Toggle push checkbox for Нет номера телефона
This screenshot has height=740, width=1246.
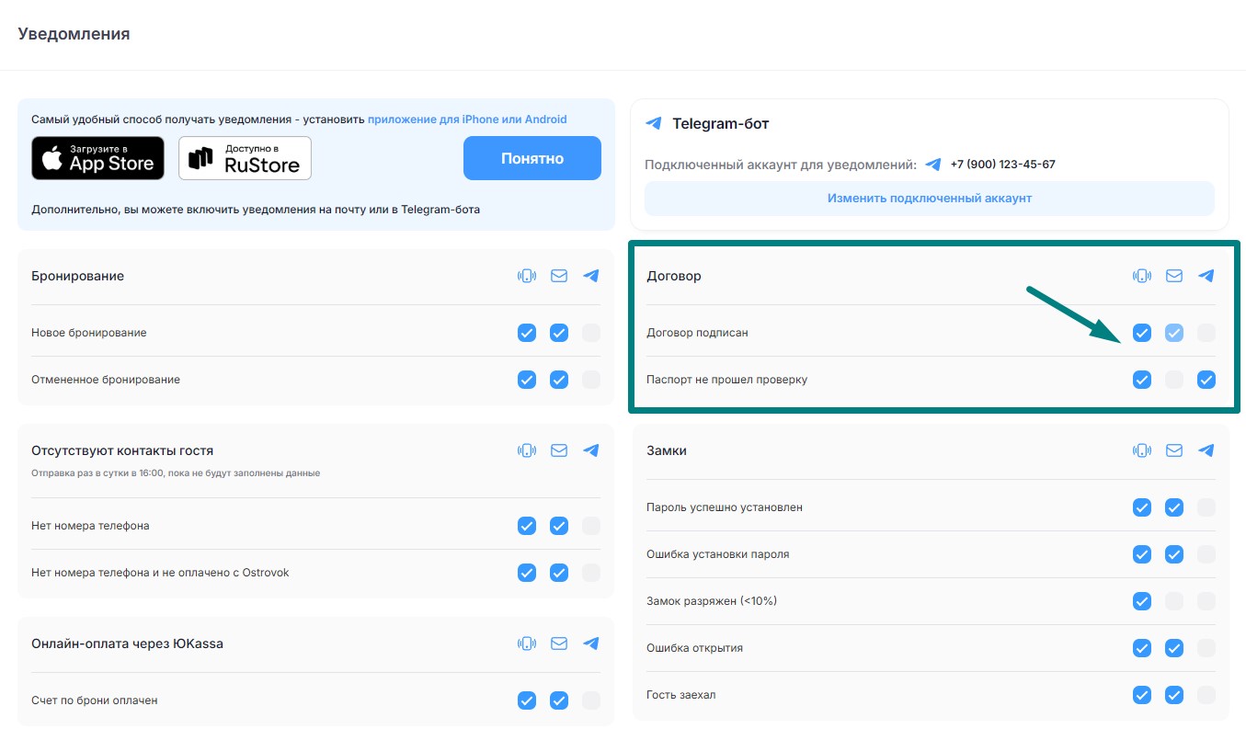pos(527,526)
